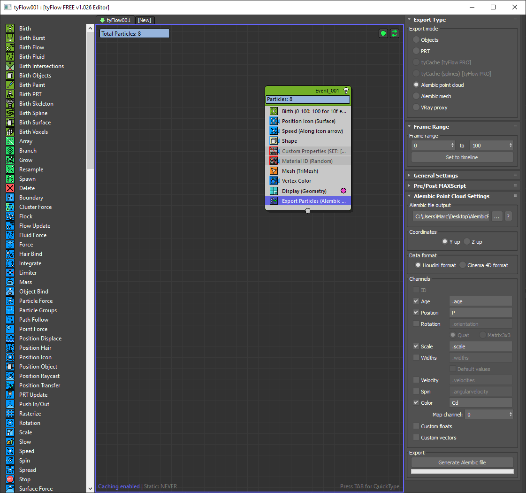
Task: Choose the Birth Intersections operator icon
Action: pos(10,66)
